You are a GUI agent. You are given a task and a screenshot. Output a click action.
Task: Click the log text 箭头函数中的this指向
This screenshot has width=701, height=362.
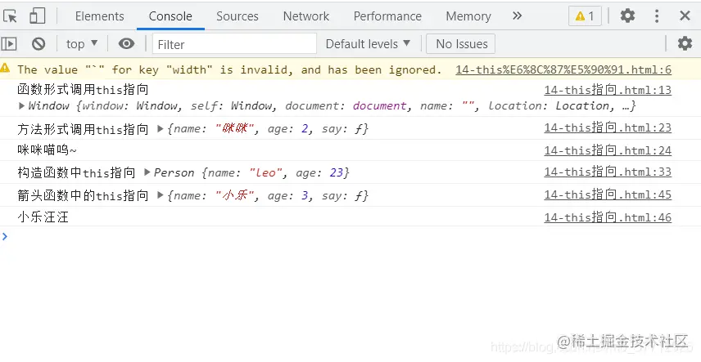click(83, 195)
